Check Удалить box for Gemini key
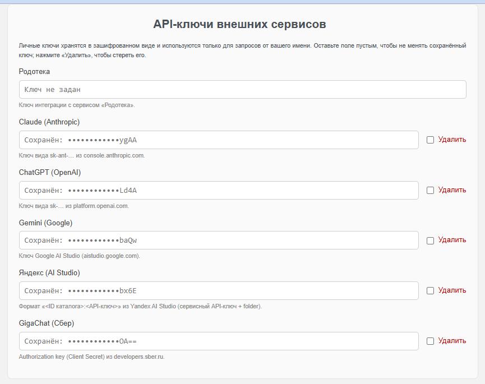485x384 pixels. 430,240
